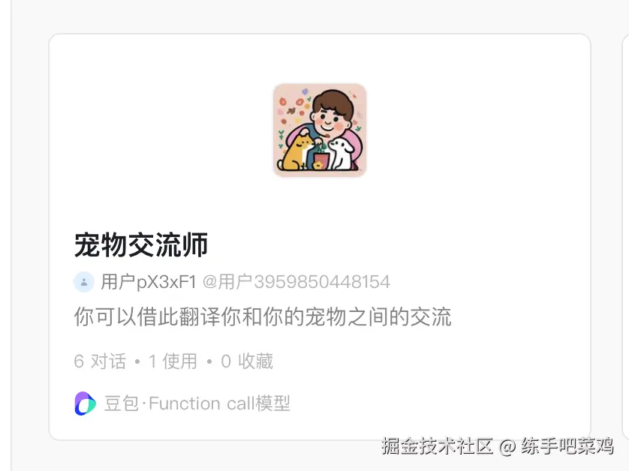Select the @用户3959850448154 handle
This screenshot has width=629, height=471.
[296, 282]
